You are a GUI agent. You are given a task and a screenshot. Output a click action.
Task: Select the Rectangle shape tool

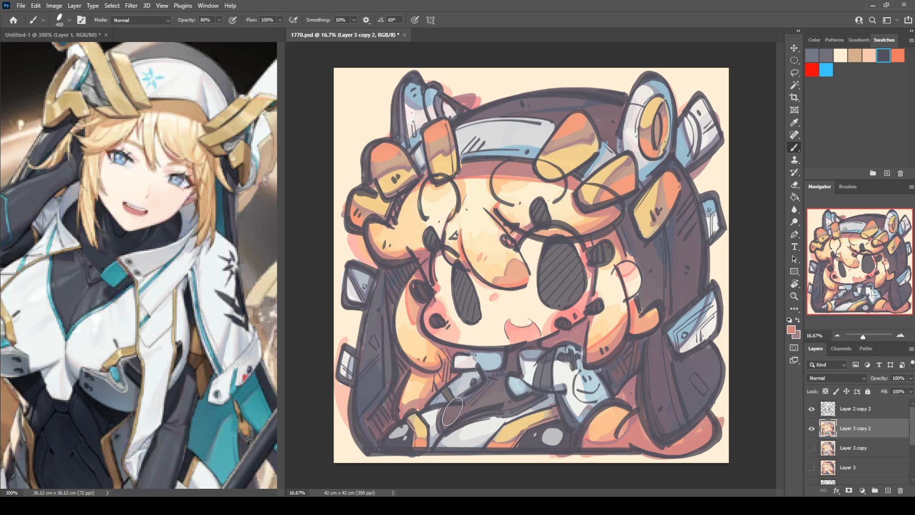tap(794, 271)
